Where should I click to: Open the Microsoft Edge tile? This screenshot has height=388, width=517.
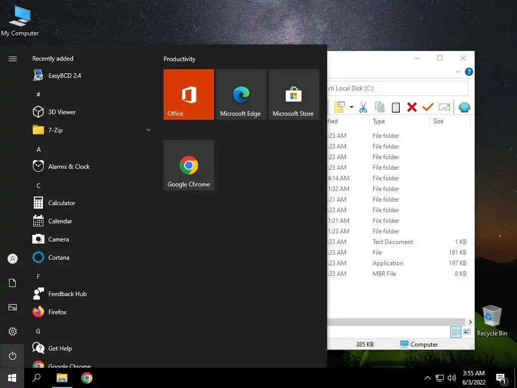coord(241,94)
